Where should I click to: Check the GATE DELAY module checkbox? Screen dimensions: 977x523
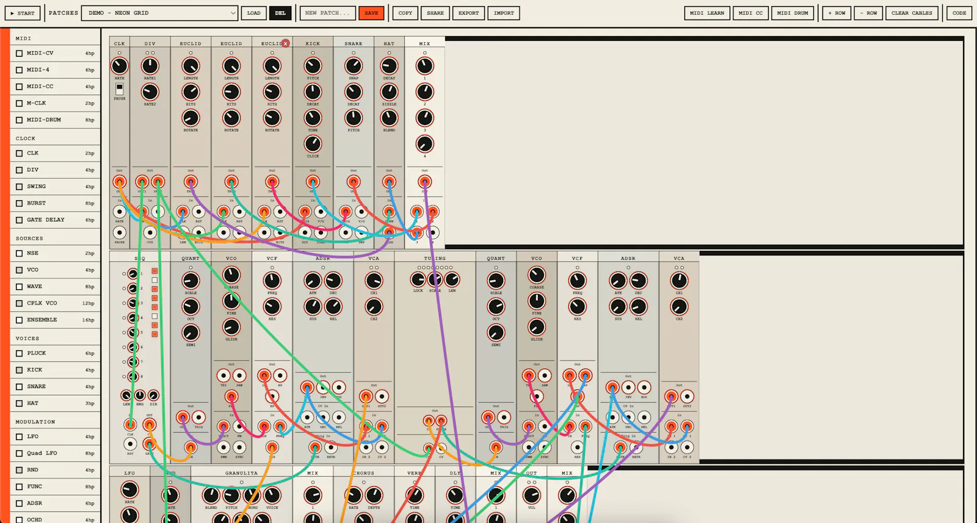[20, 220]
